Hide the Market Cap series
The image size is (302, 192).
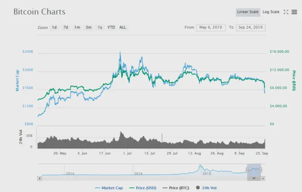click(x=109, y=188)
